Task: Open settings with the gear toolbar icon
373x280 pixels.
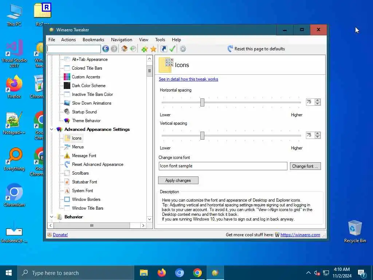Action: tap(183, 49)
